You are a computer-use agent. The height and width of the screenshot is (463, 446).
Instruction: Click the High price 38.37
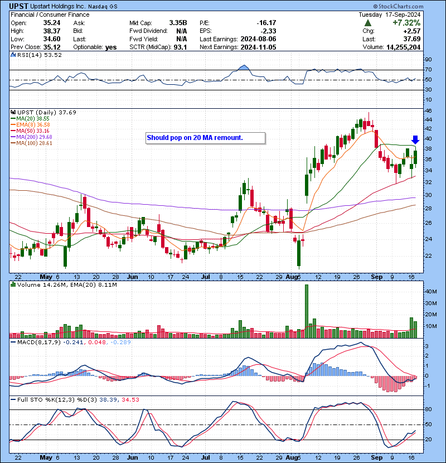point(52,31)
